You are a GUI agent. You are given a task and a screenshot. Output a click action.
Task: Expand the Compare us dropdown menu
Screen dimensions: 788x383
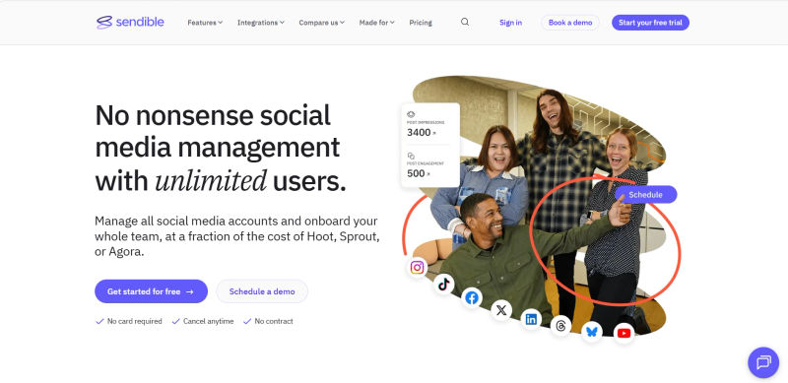(x=322, y=23)
